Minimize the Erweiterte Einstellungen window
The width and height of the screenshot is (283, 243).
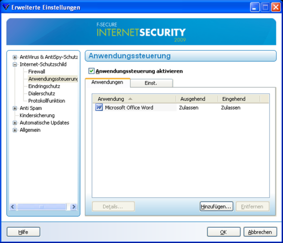click(254, 7)
